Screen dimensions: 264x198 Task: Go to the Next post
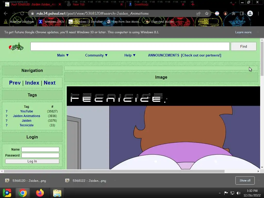49,83
